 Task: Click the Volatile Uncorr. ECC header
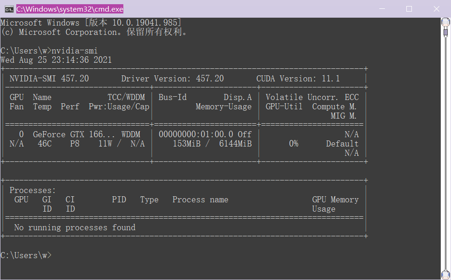pos(312,97)
